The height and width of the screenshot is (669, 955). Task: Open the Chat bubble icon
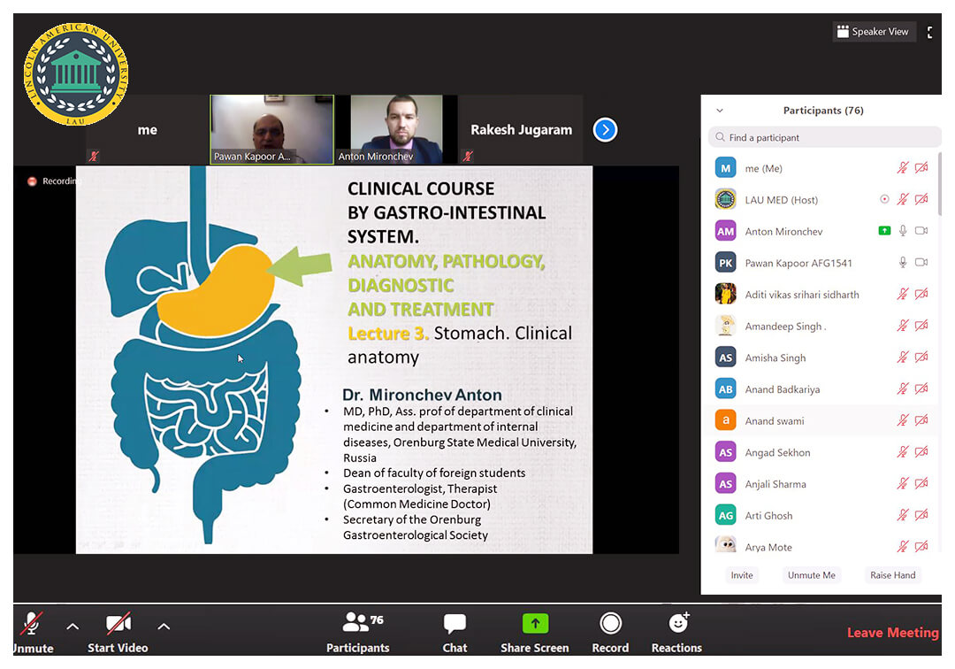[455, 623]
